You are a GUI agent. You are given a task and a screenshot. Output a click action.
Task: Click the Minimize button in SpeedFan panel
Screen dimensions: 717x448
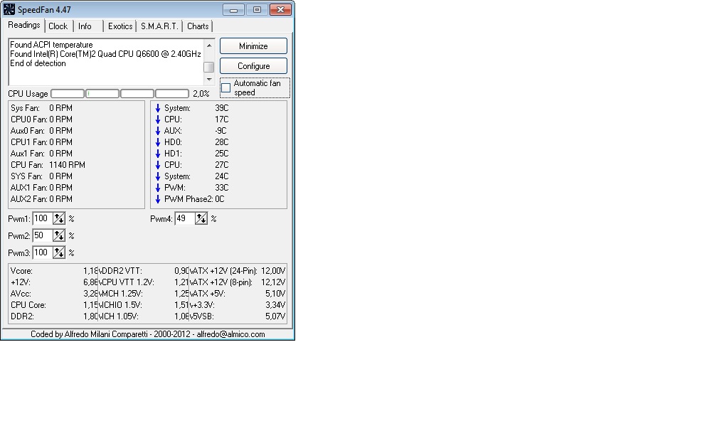[253, 46]
